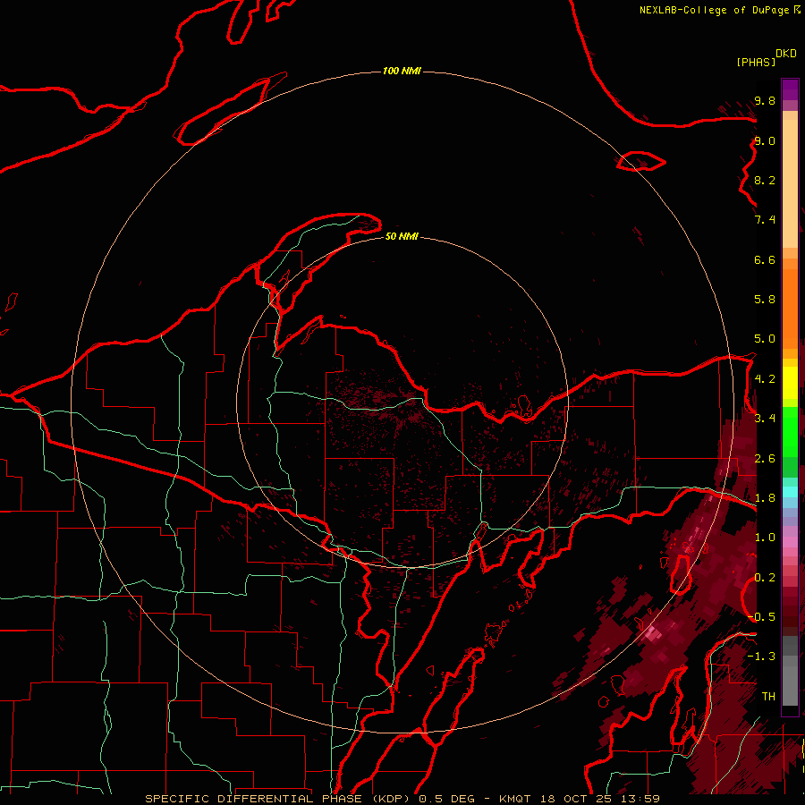
Task: Click the KMQT radar site identifier
Action: 517,799
